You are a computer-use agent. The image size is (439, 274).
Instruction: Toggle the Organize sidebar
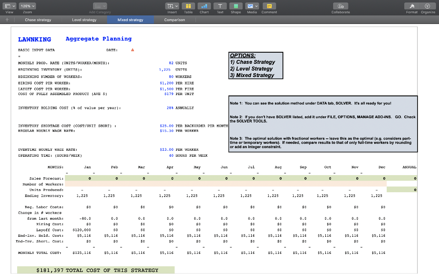pyautogui.click(x=428, y=6)
